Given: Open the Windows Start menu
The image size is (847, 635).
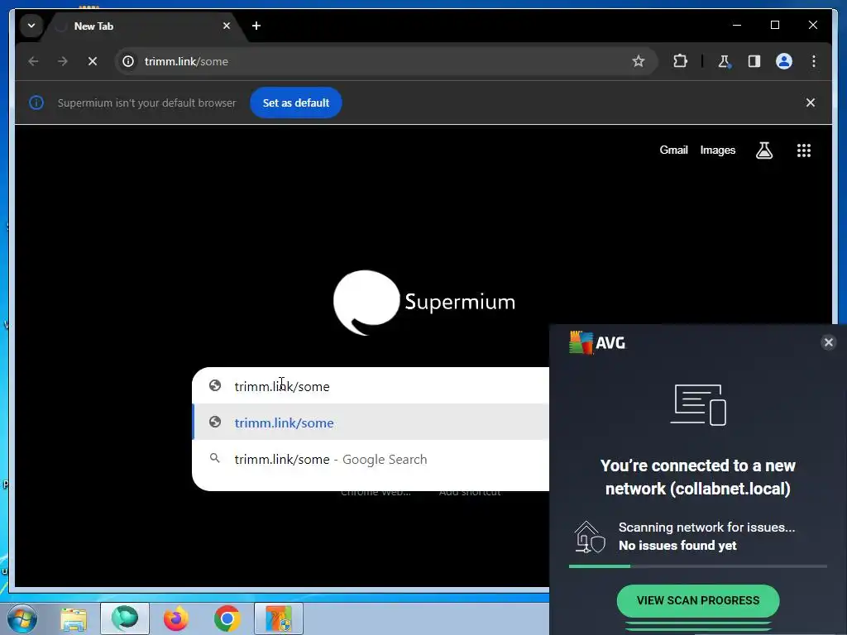Looking at the screenshot, I should (x=22, y=618).
